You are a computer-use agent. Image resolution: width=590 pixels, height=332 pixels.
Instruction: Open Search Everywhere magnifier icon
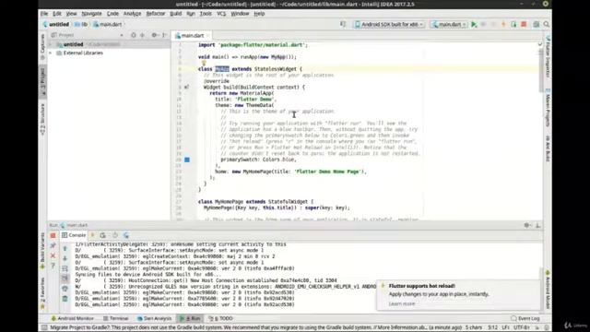[x=547, y=25]
